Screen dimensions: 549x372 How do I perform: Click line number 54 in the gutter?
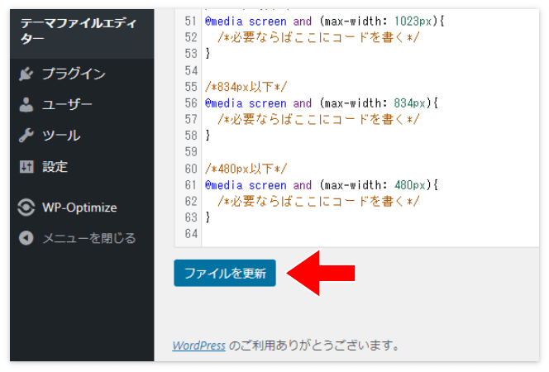click(x=191, y=70)
